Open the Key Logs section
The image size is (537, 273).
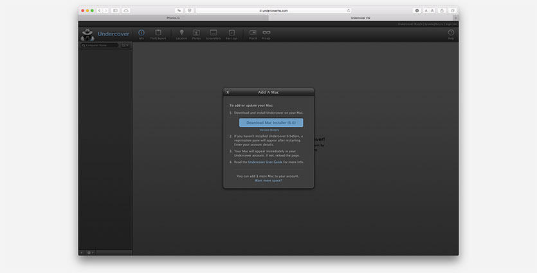click(232, 34)
